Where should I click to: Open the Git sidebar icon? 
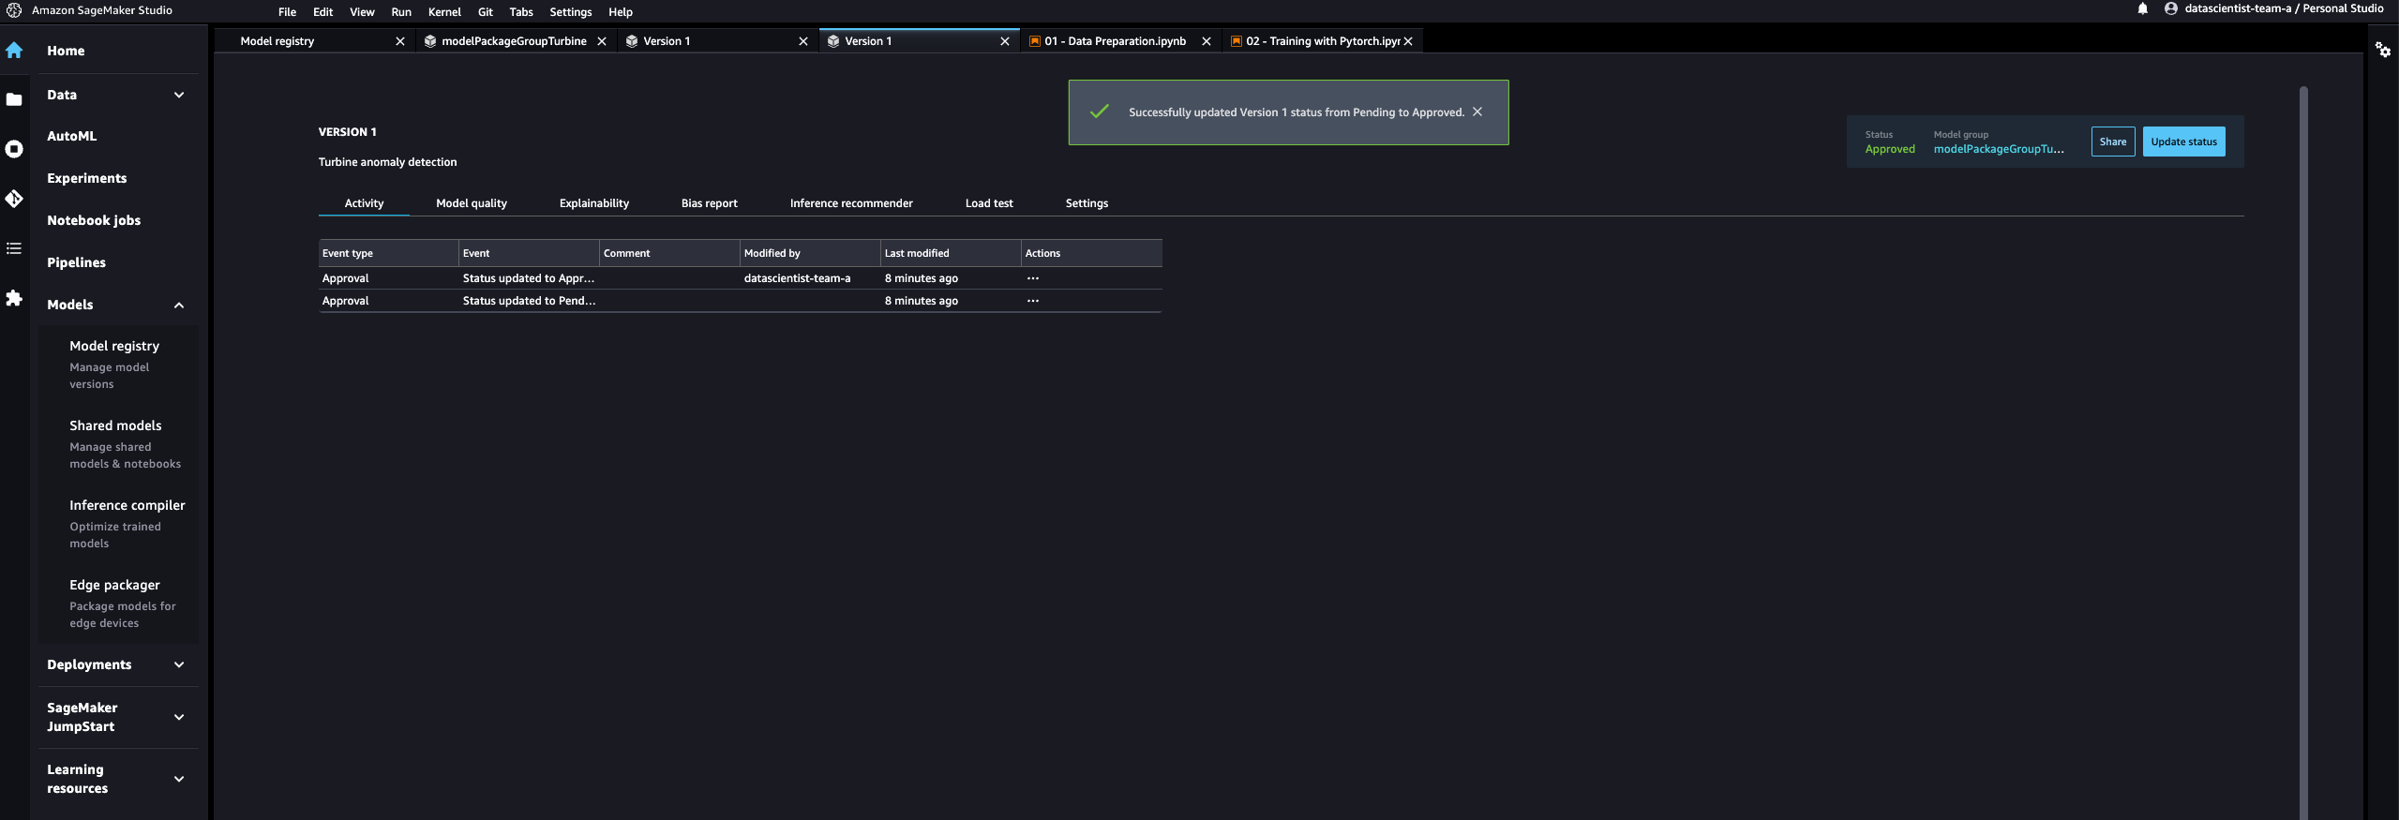point(14,199)
